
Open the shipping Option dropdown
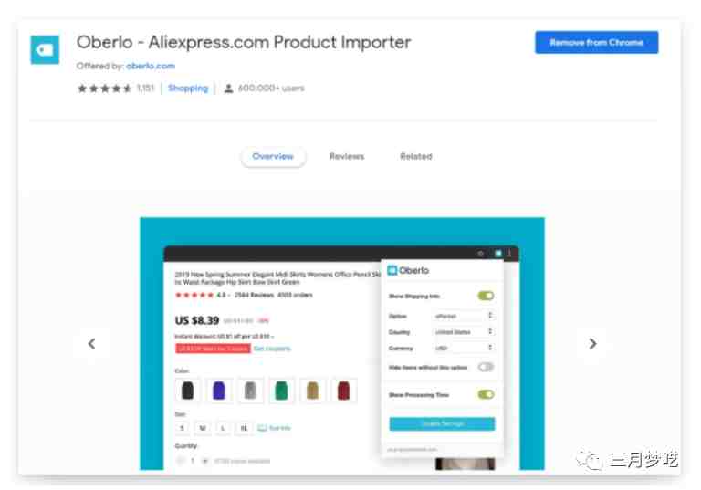coord(463,316)
